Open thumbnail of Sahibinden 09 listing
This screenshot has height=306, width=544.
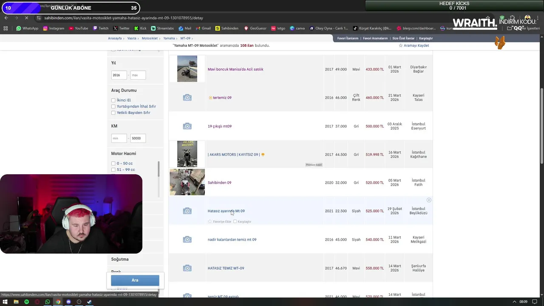(187, 182)
